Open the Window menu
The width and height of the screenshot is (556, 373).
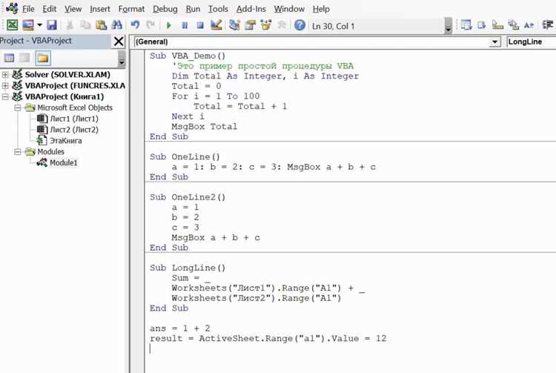(289, 9)
